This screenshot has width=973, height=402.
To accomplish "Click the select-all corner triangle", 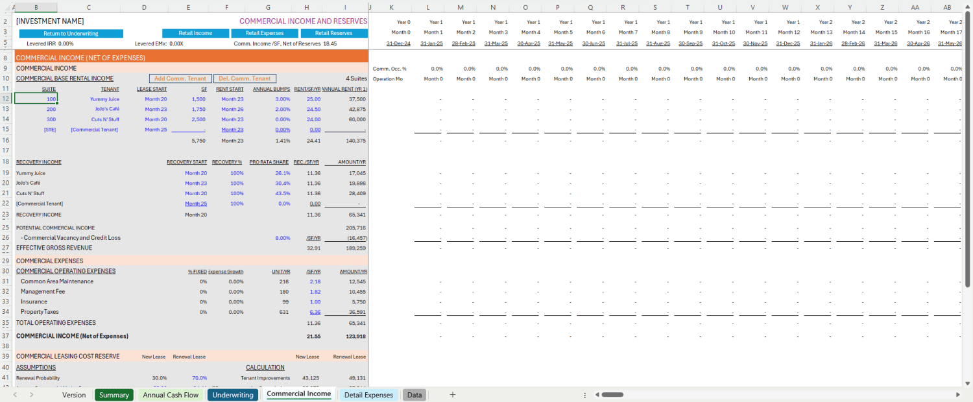I will tap(6, 7).
